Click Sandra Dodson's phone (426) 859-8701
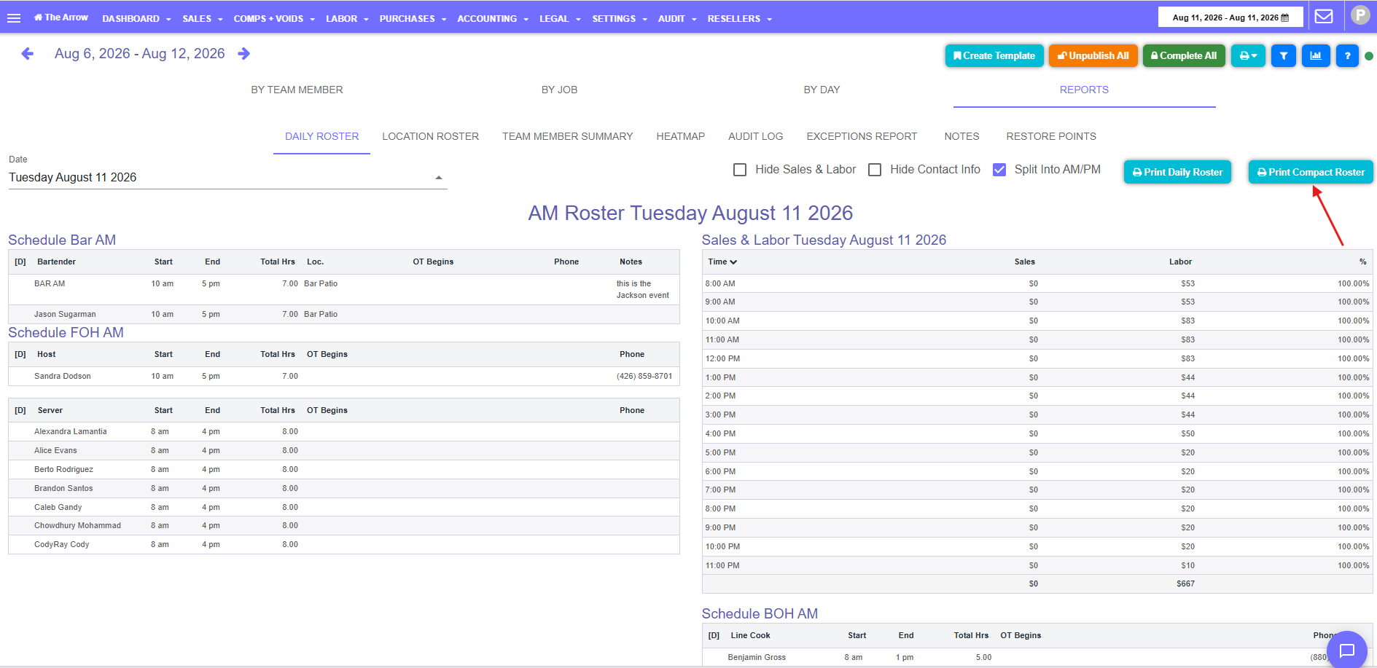Viewport: 1377px width, 668px height. pyautogui.click(x=644, y=377)
